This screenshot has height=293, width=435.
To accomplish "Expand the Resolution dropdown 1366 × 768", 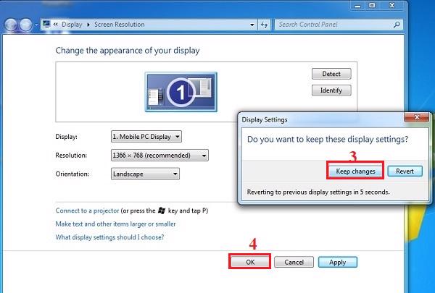I will point(159,155).
